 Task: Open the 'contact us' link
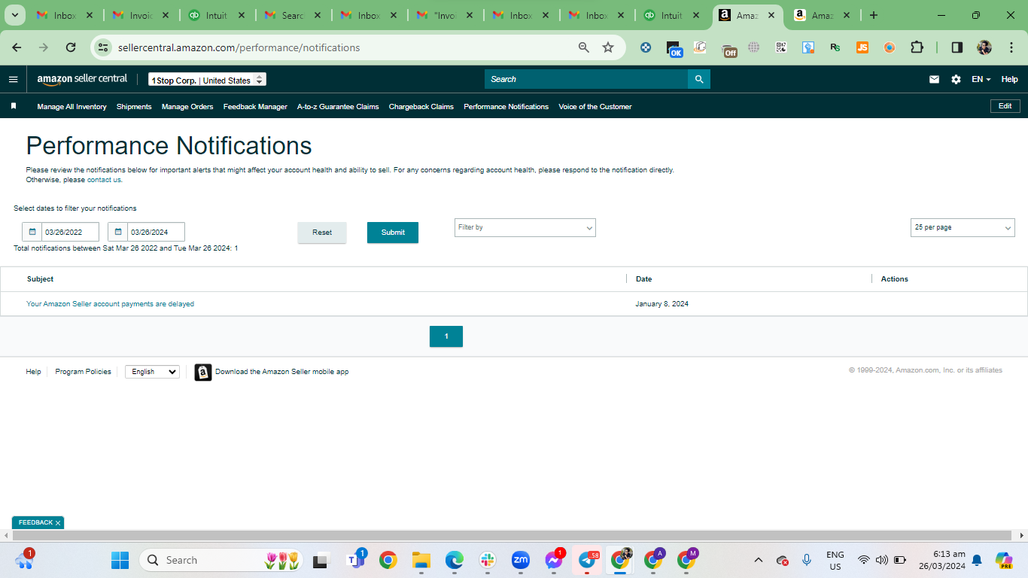coord(104,180)
